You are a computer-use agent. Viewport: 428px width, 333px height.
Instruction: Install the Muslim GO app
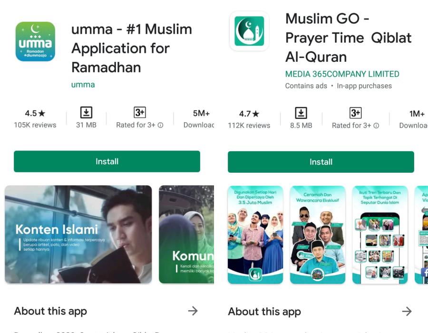coord(321,162)
